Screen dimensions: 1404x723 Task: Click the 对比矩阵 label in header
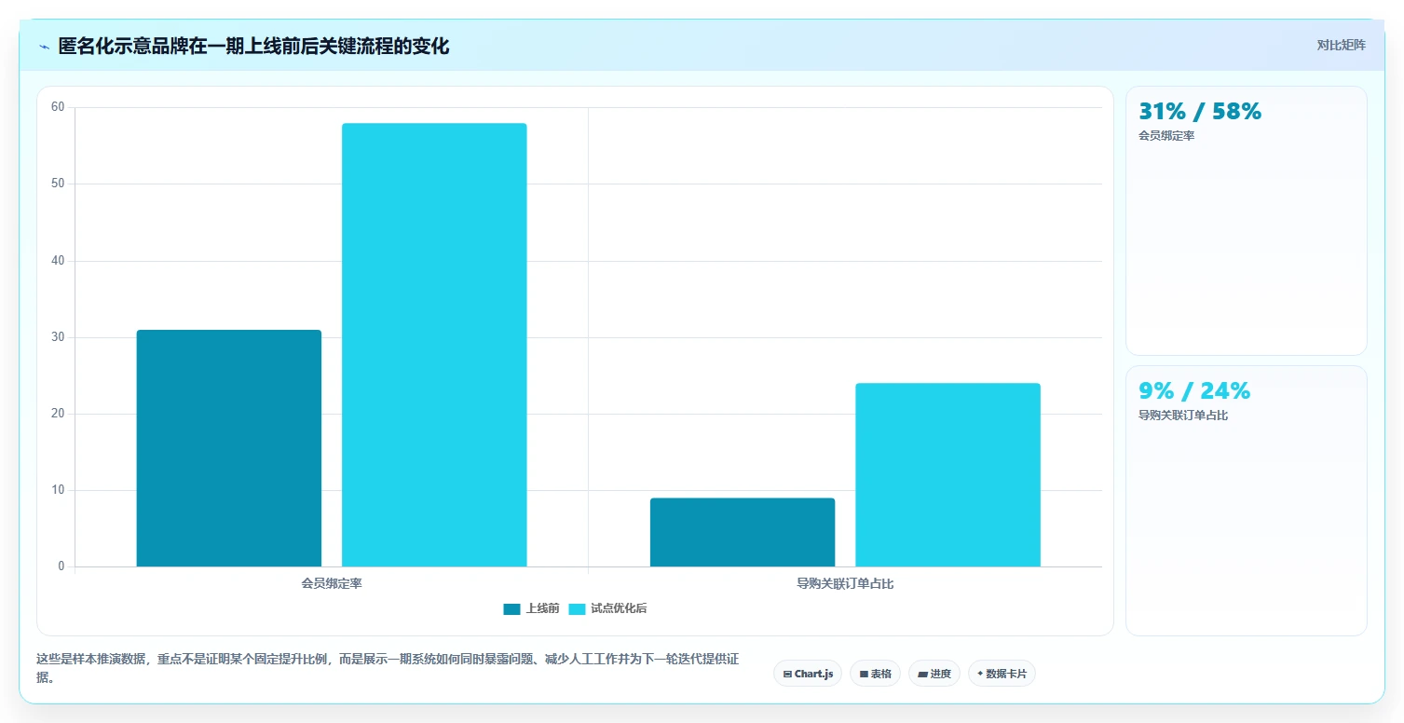coord(1342,46)
